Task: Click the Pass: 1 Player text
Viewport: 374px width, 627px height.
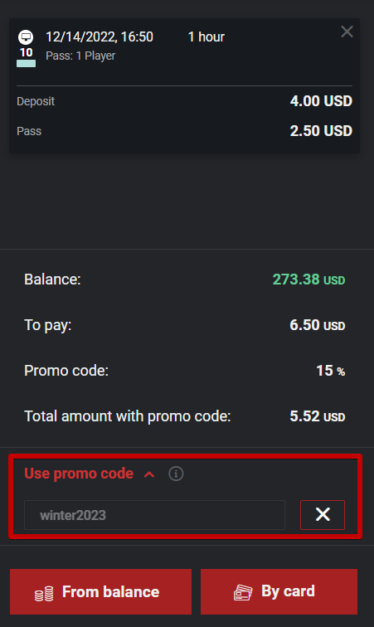Action: [80, 56]
